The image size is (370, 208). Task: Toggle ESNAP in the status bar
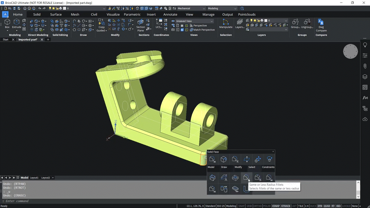point(276,206)
